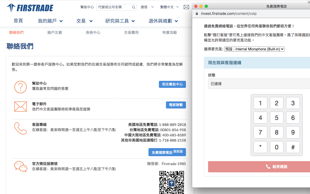This screenshot has height=194, width=310.
Task: Click the 結束通話 end call button
Action: (259, 167)
